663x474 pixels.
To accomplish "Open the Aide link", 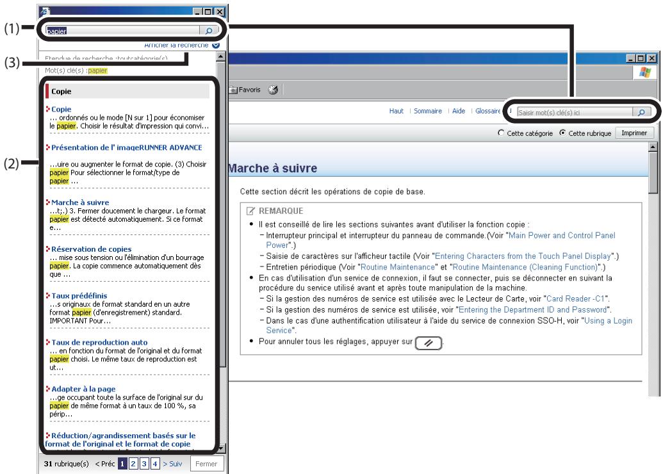I will coord(459,111).
